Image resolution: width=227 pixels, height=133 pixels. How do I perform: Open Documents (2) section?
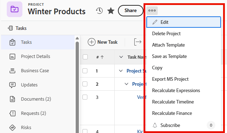38,99
